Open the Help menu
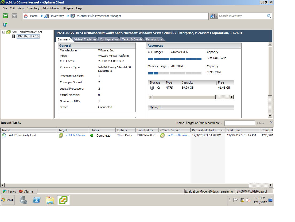Image resolution: width=295 pixels, height=222 pixels. pos(79,8)
